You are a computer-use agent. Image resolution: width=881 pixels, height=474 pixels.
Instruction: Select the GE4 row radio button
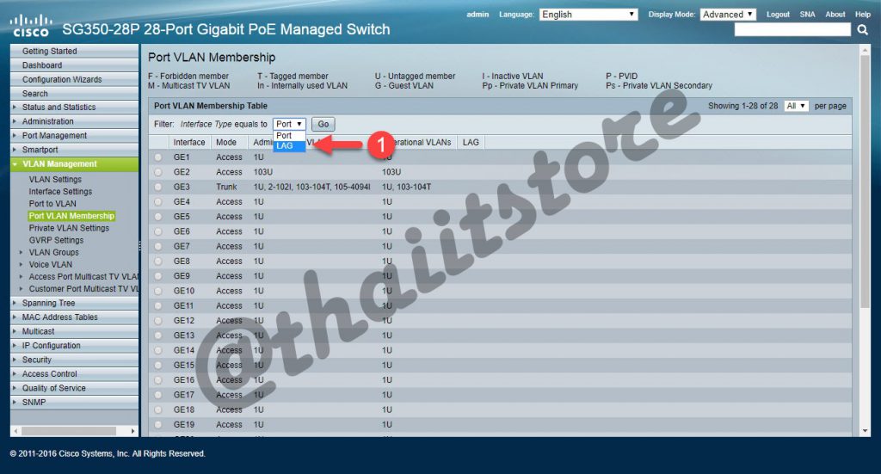[158, 202]
